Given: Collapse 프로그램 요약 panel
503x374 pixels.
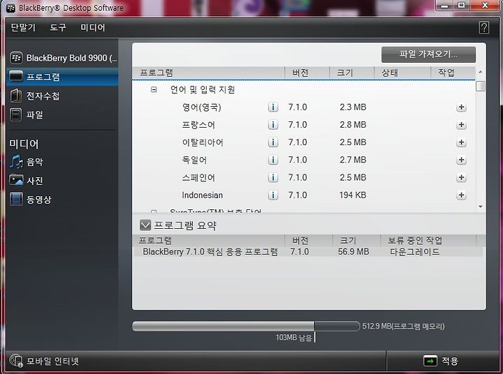Looking at the screenshot, I should 145,225.
